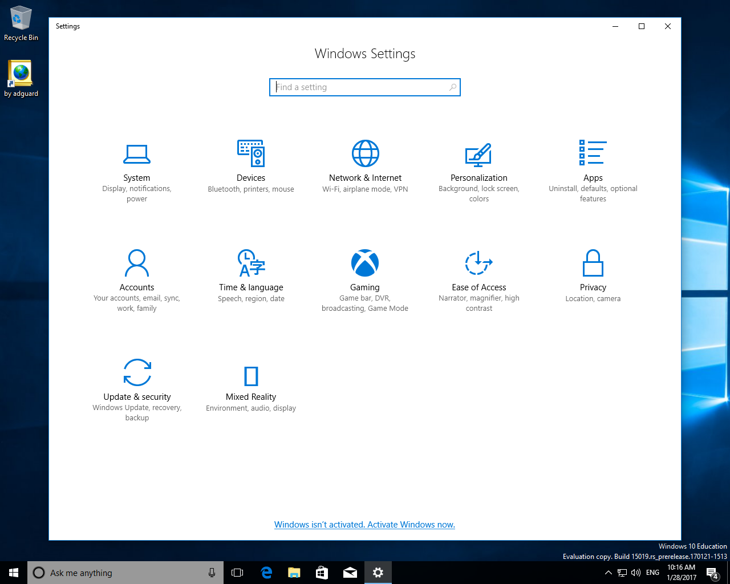Open the Gaming Xbox icon
The height and width of the screenshot is (584, 730).
click(365, 263)
